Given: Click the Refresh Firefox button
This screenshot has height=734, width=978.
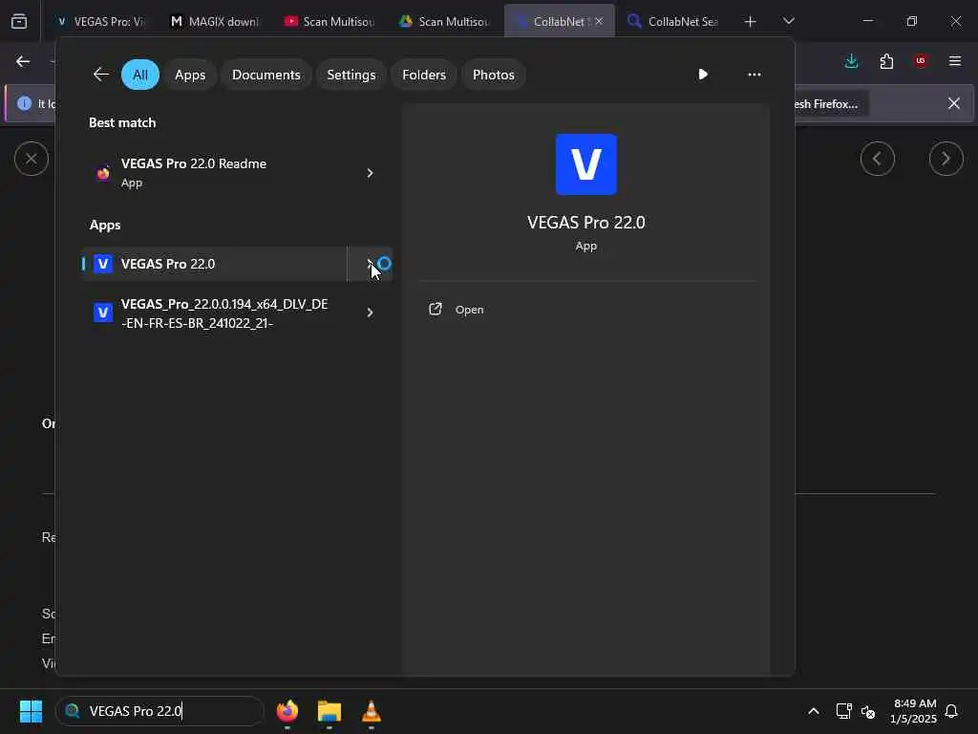Looking at the screenshot, I should pyautogui.click(x=832, y=103).
